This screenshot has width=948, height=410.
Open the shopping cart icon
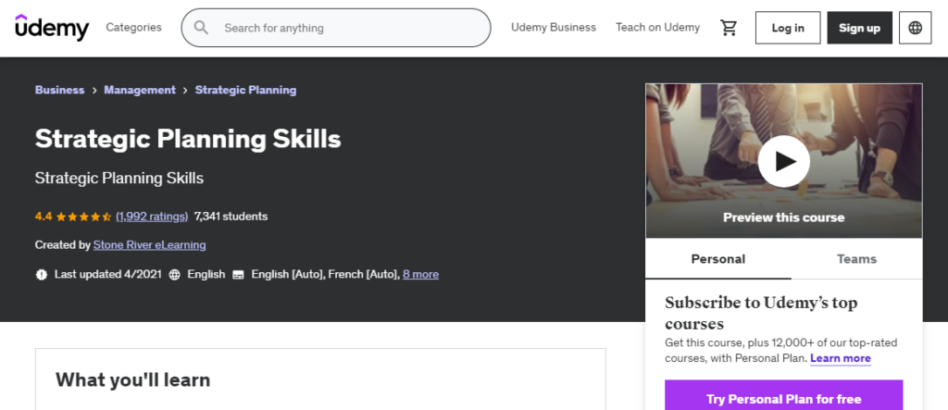(729, 28)
